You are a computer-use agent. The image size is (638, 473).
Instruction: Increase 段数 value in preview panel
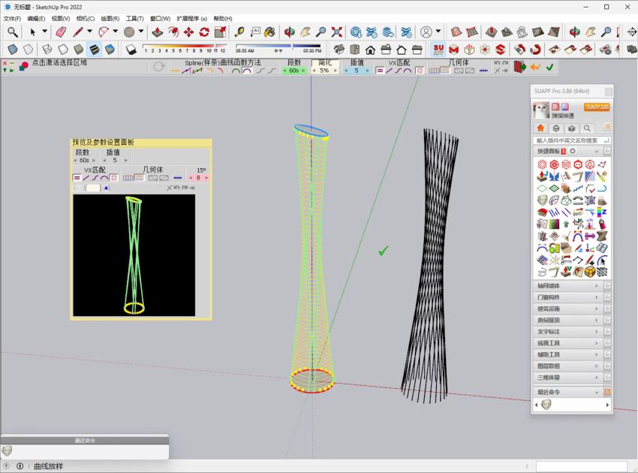pyautogui.click(x=94, y=161)
